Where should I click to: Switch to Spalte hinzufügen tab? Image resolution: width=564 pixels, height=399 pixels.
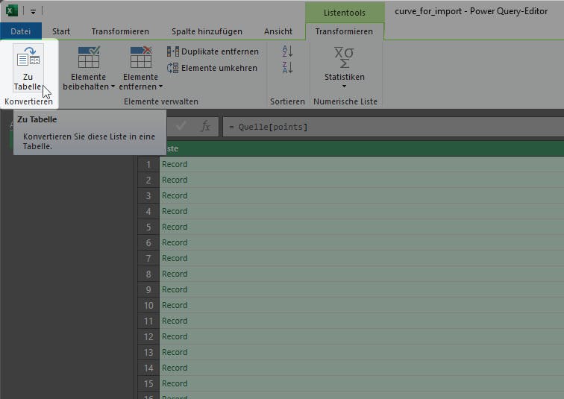click(207, 31)
